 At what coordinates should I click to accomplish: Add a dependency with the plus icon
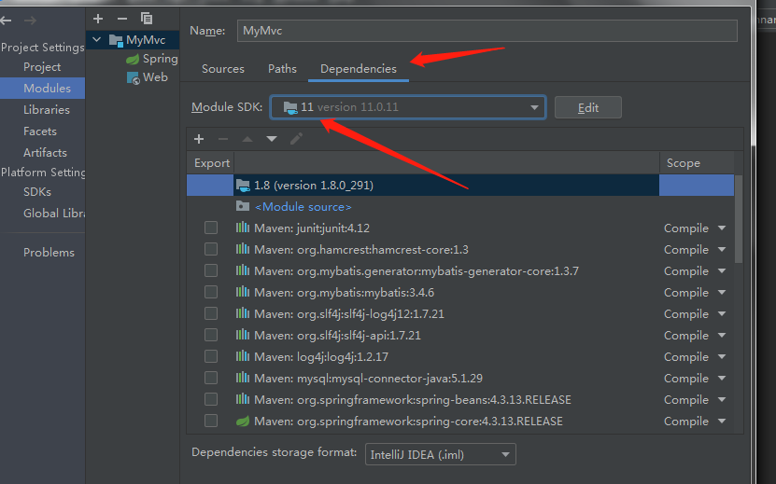pos(199,139)
